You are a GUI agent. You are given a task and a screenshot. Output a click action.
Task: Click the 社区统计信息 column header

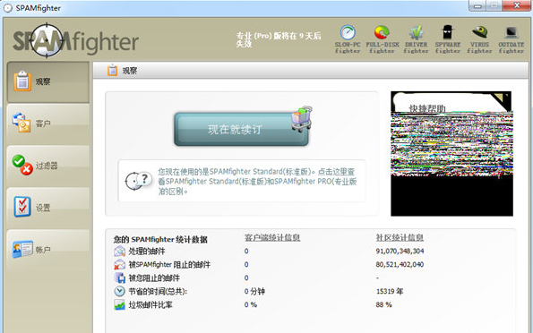(x=400, y=237)
